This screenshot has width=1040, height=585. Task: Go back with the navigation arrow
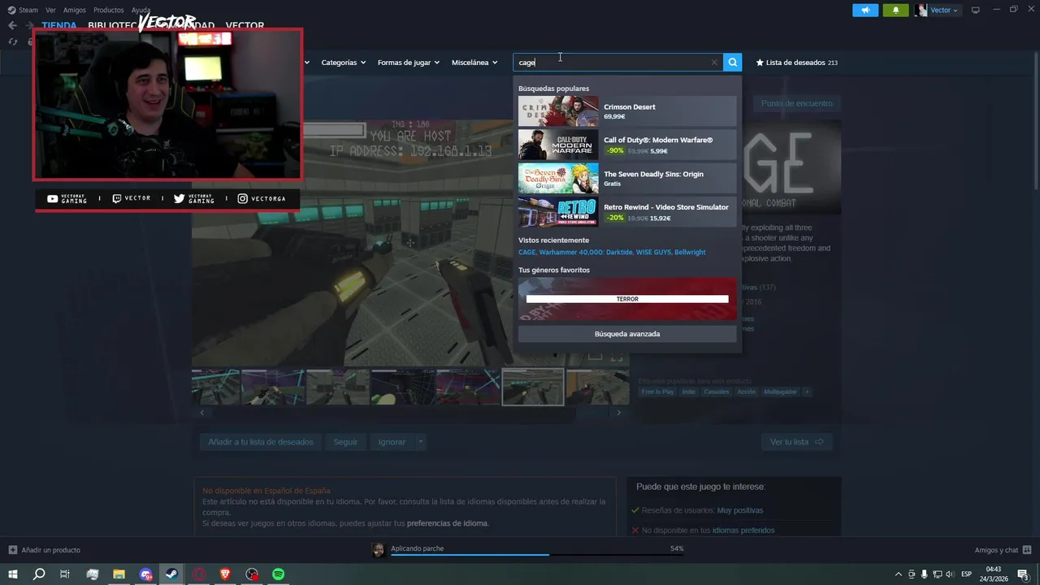pos(12,25)
